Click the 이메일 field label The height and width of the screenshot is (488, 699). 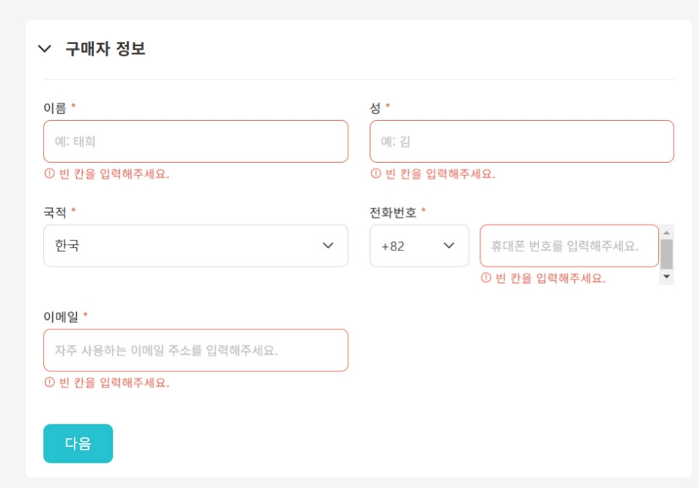coord(62,316)
